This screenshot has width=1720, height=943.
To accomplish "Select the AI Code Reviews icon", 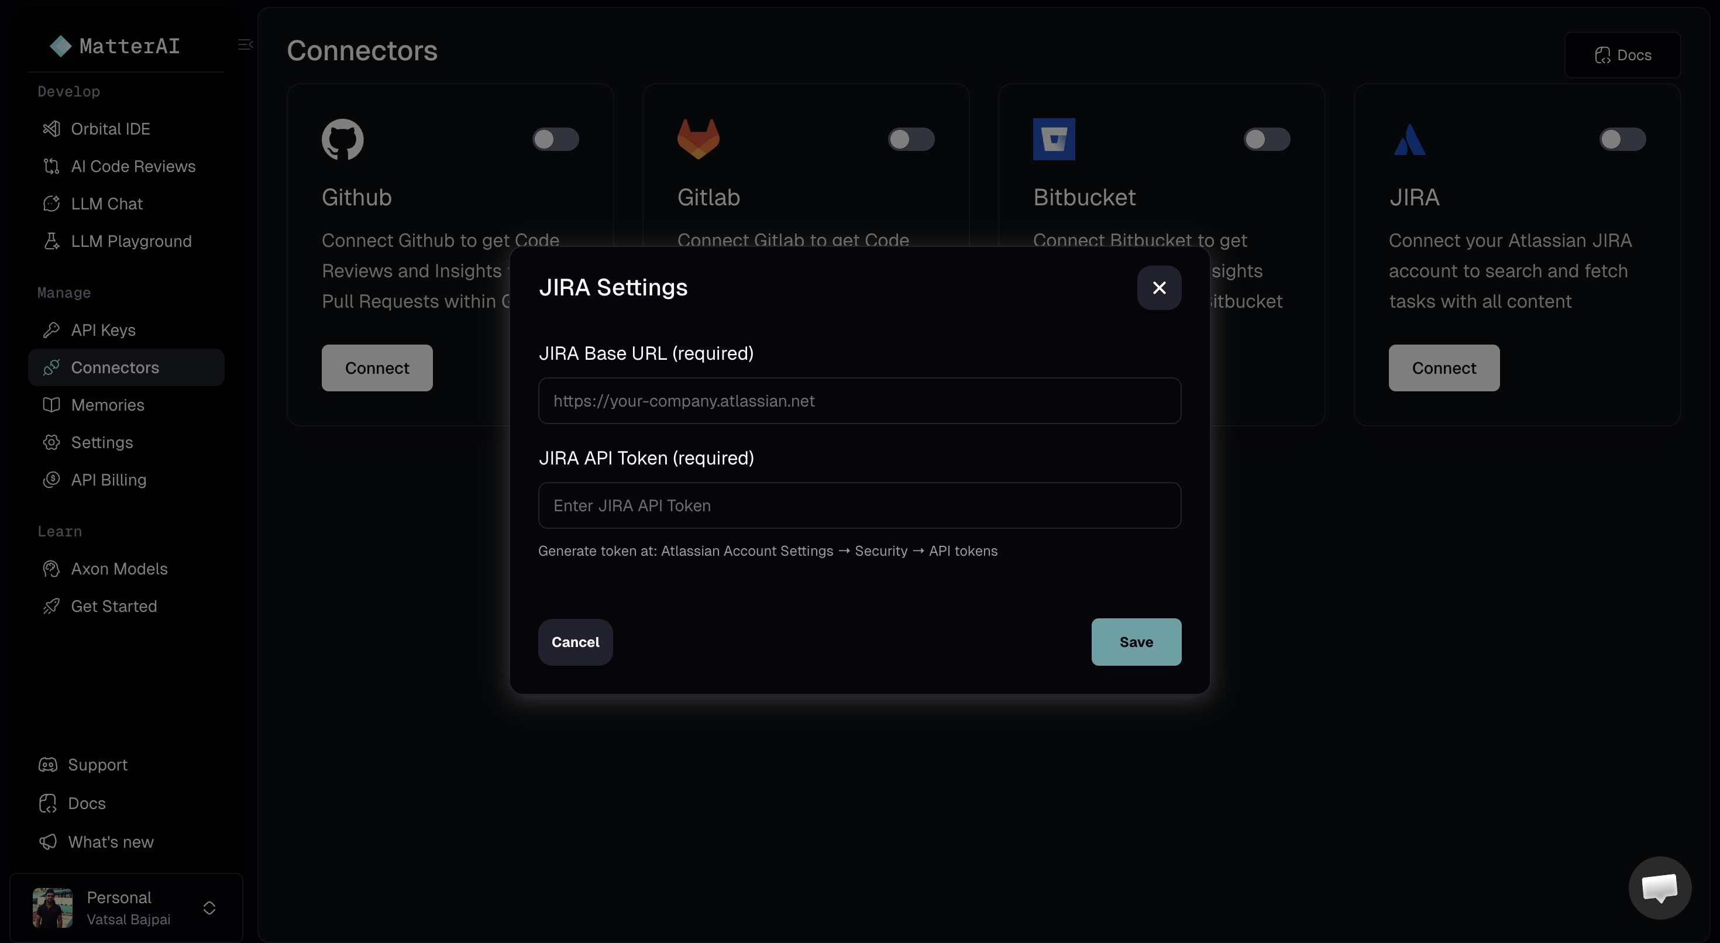I will [52, 166].
